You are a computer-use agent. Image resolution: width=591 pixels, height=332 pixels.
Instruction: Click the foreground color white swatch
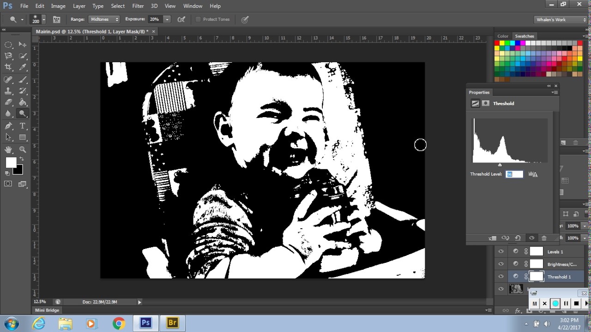(x=10, y=162)
